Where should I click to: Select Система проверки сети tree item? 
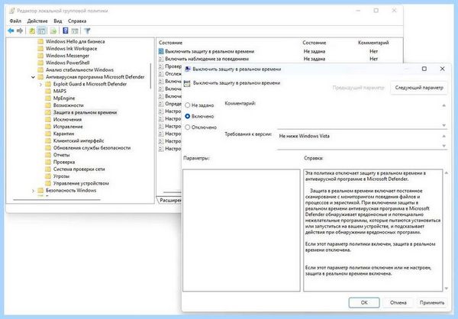(79, 169)
